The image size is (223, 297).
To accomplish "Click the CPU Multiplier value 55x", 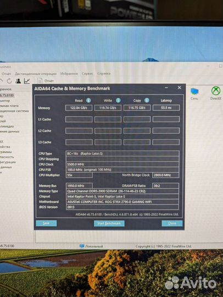I will [x=79, y=175].
